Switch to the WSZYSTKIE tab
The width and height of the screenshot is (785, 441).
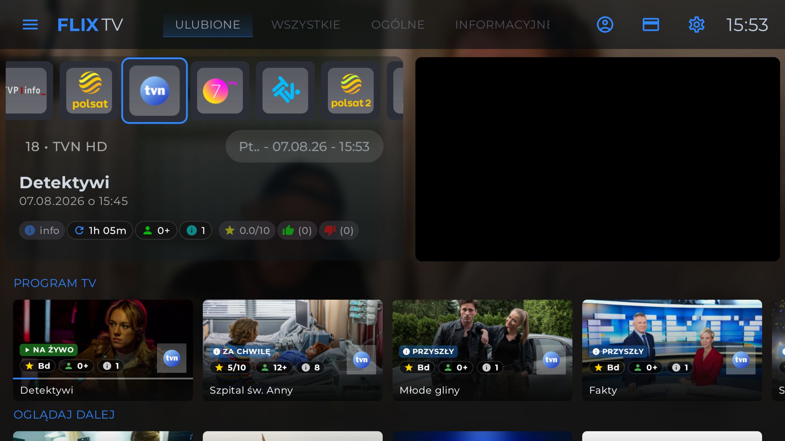(x=306, y=25)
